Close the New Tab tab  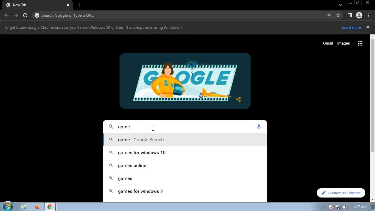pos(68,5)
